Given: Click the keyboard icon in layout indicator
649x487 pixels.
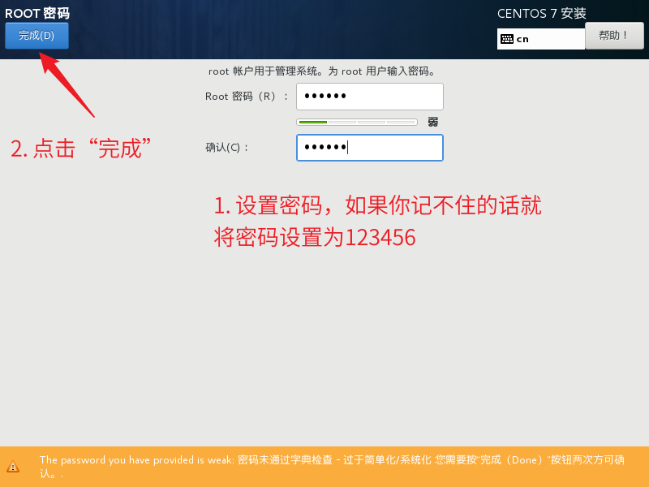Looking at the screenshot, I should point(507,38).
